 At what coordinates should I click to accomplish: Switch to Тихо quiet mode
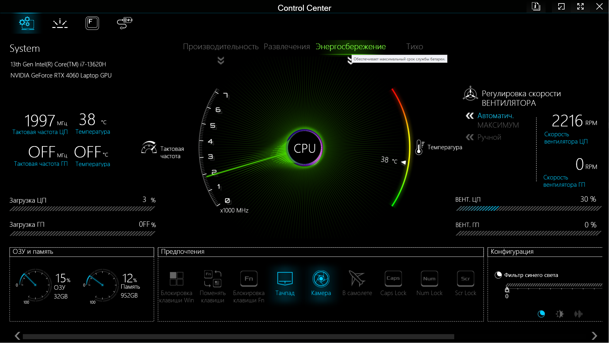pos(414,47)
